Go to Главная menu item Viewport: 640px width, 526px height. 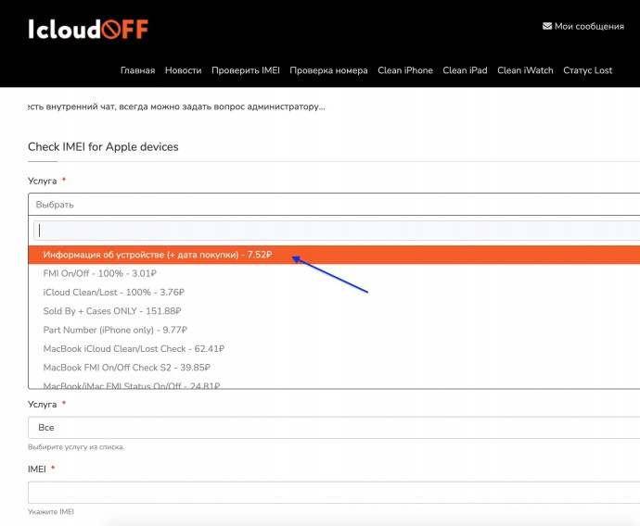[x=137, y=70]
